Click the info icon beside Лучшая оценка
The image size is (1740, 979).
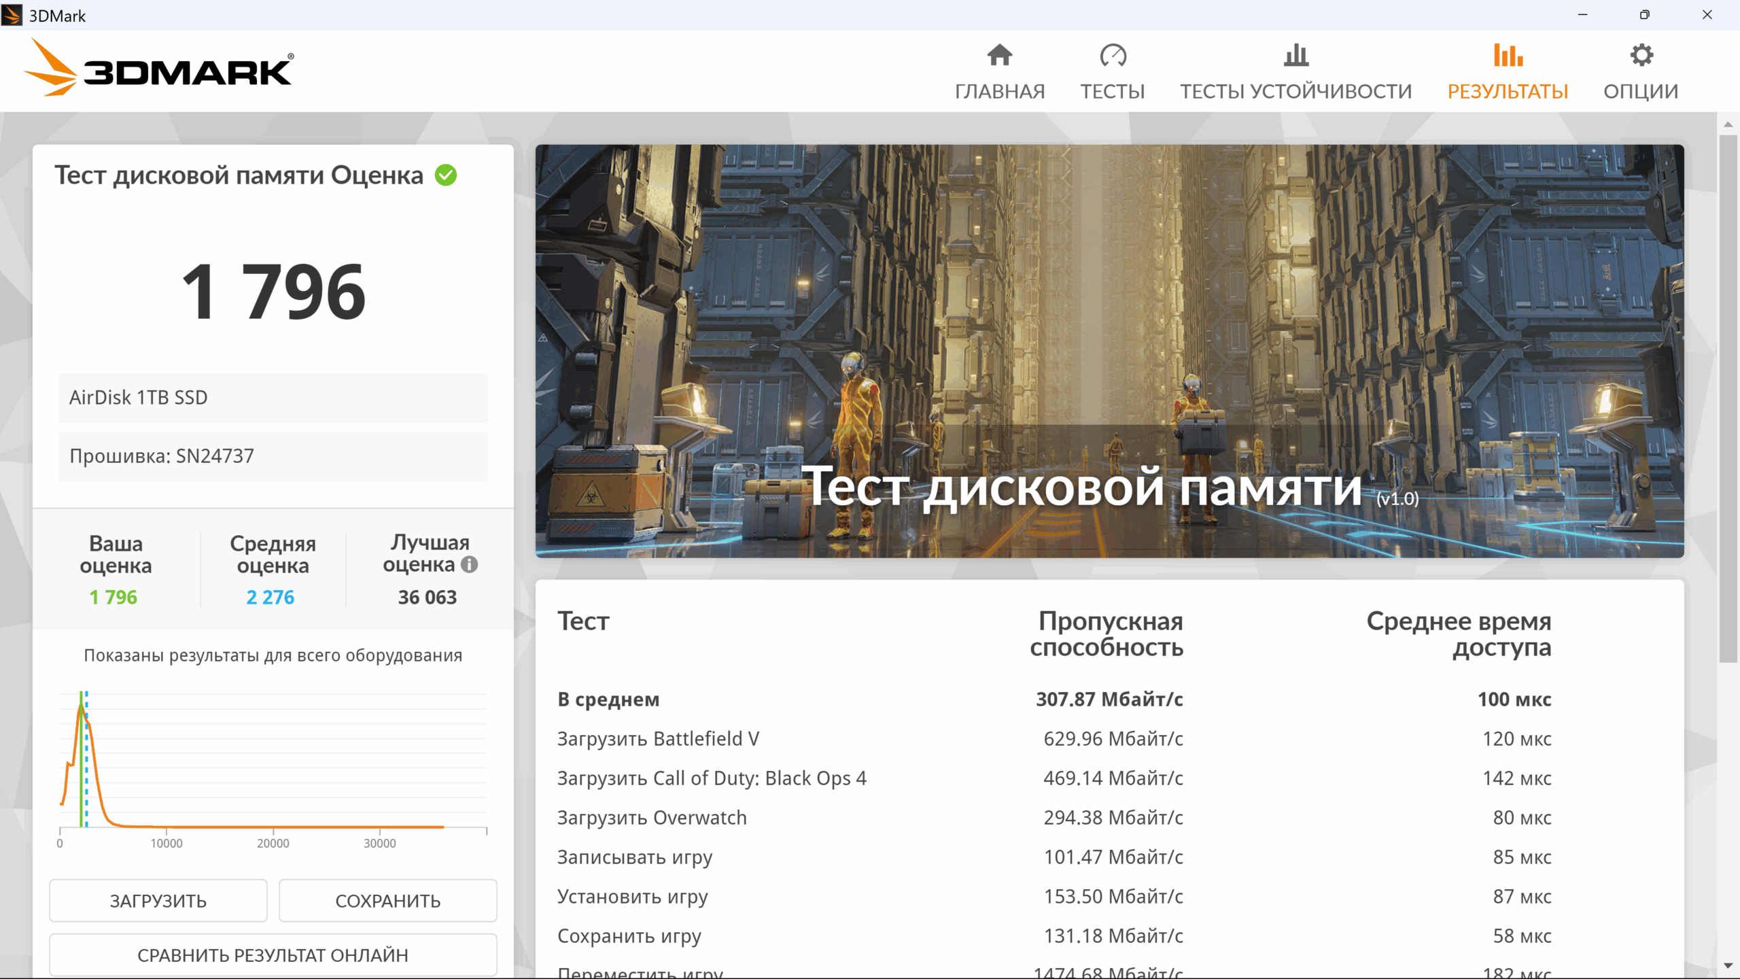[469, 564]
